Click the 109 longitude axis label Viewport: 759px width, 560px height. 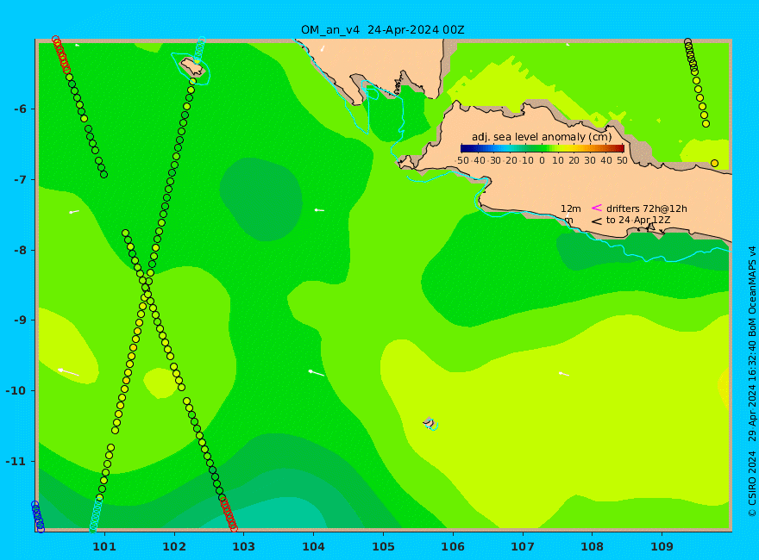[662, 547]
